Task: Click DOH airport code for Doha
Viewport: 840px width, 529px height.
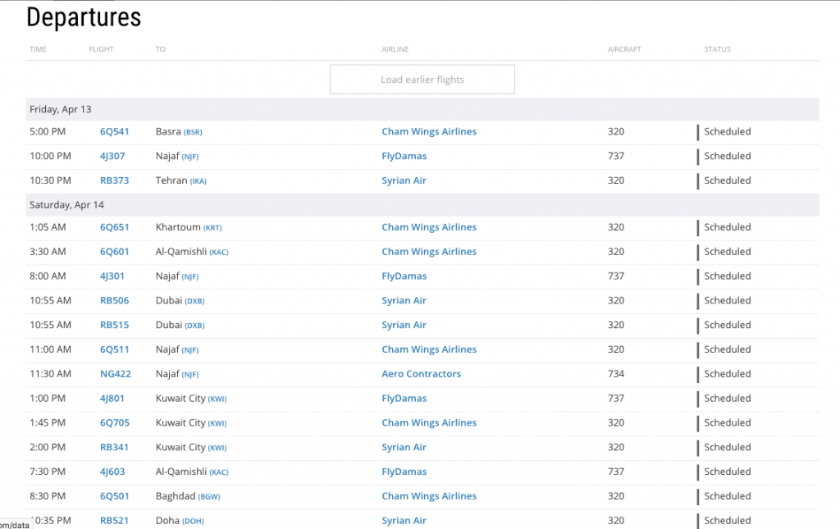Action: [193, 522]
